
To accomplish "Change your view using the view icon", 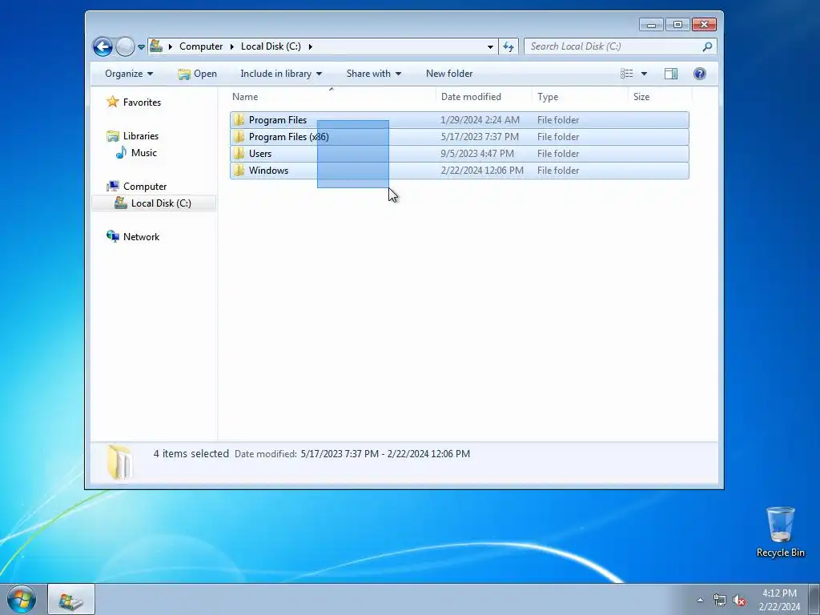I will click(626, 74).
